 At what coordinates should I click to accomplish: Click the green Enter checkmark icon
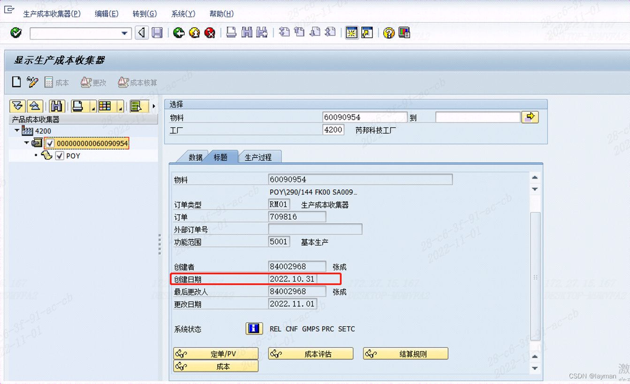[16, 33]
